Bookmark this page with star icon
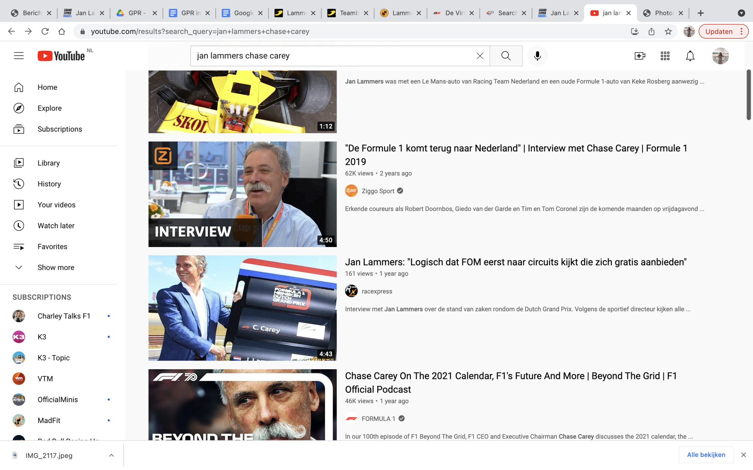 [668, 32]
